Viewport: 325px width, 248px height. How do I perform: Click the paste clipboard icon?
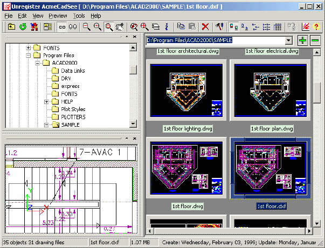point(192,27)
